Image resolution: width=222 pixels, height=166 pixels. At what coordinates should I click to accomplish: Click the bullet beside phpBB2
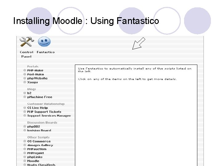[25, 126]
